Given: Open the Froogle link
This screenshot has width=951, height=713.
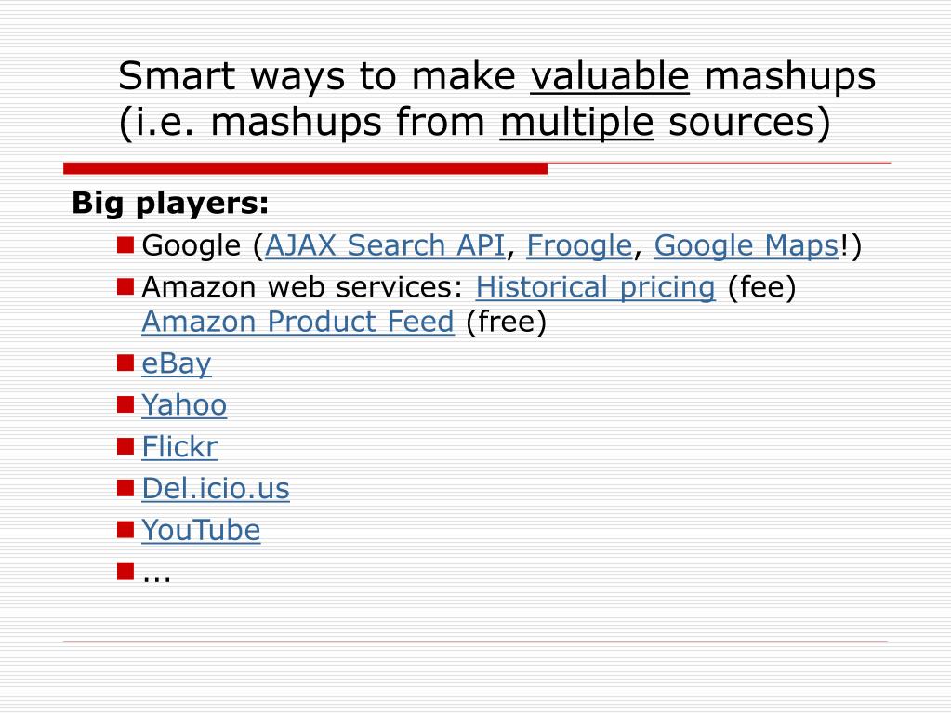Looking at the screenshot, I should (579, 246).
